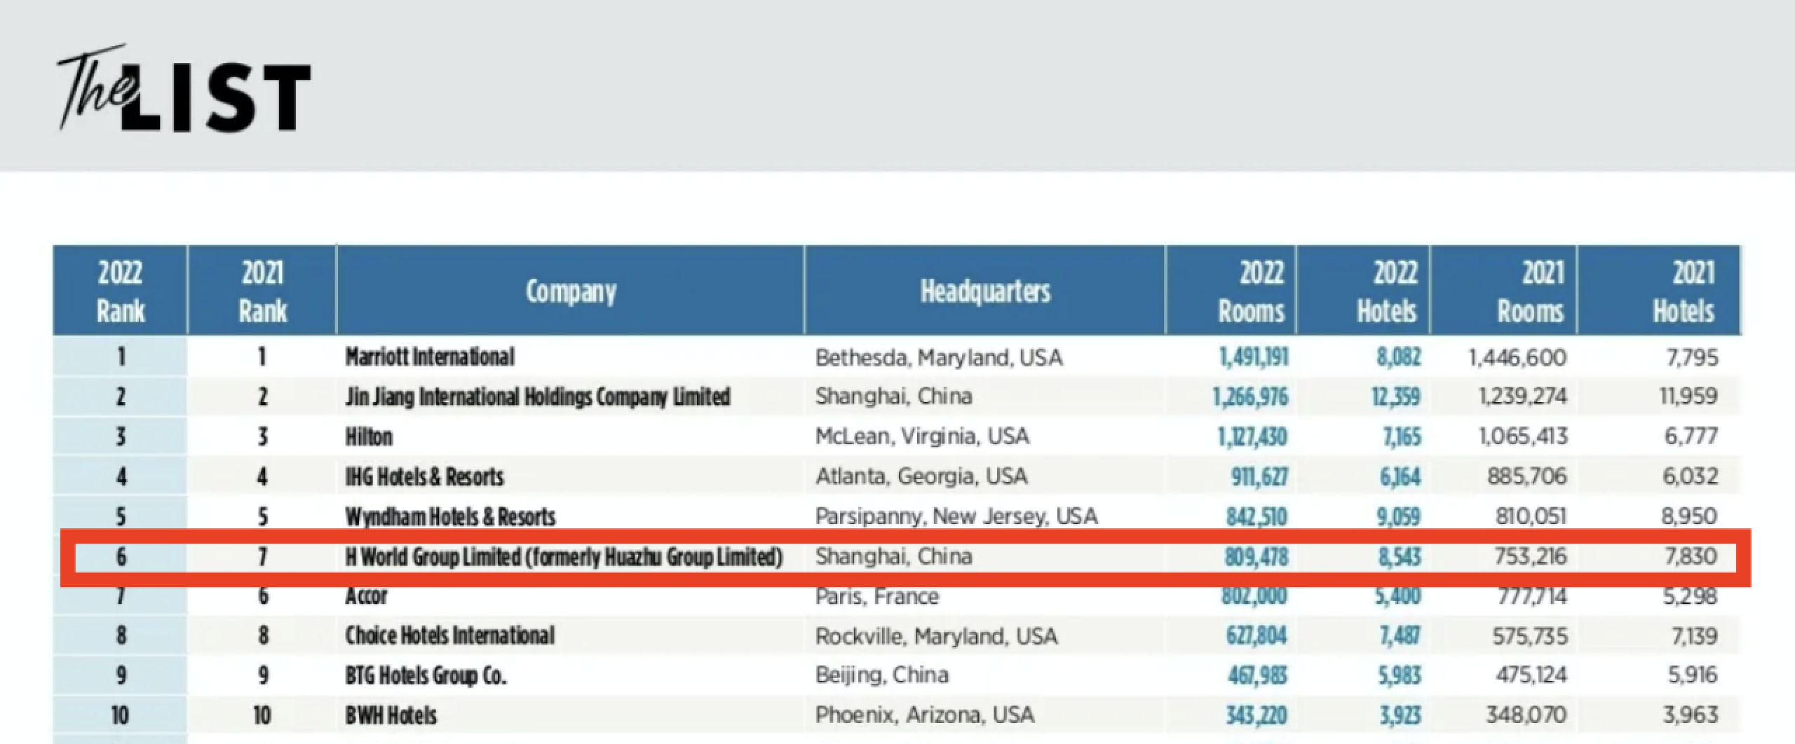1795x744 pixels.
Task: Click Marriott's 2022 rooms value 1,491,191
Action: (x=1254, y=357)
